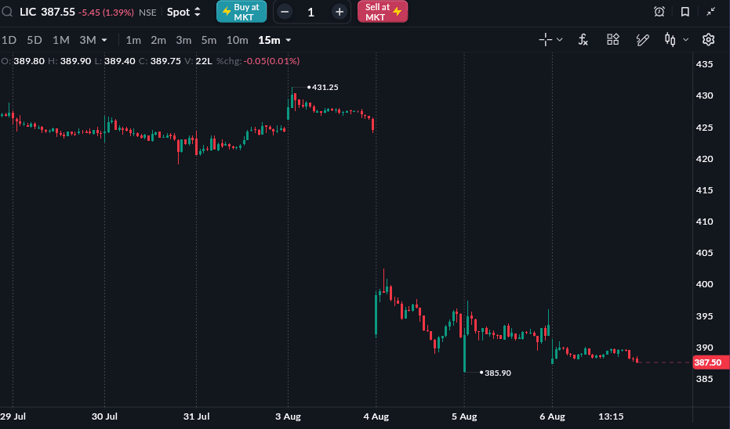Activate the drawing pencil tool
Viewport: 730px width, 429px height.
pos(642,40)
